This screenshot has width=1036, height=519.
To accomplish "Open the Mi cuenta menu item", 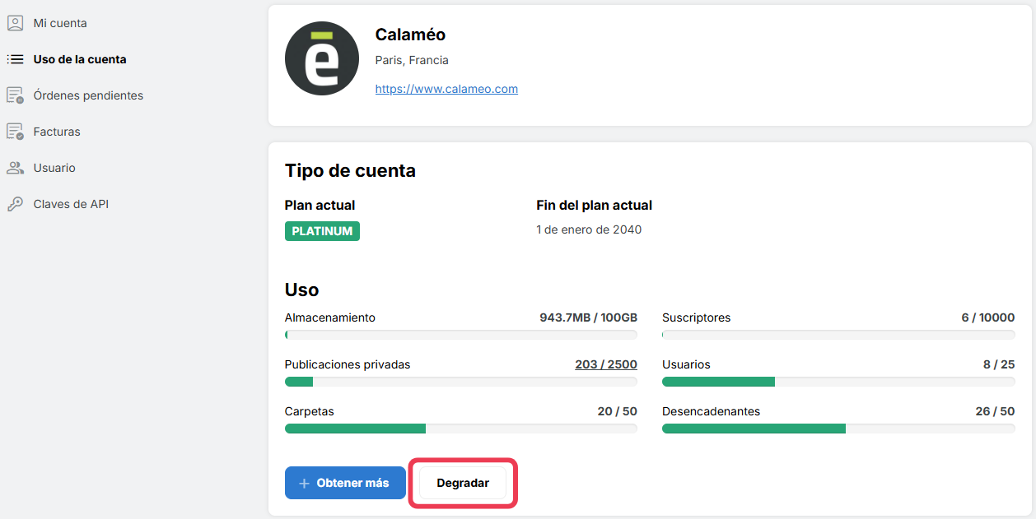I will (x=60, y=23).
